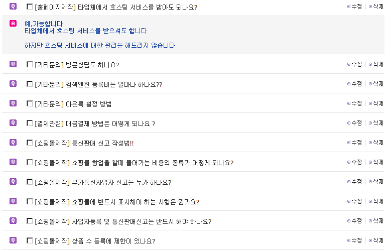The height and width of the screenshot is (251, 389).
Task: Tick the checkbox for 아웃룩 설정 방법
Action: pyautogui.click(x=30, y=103)
